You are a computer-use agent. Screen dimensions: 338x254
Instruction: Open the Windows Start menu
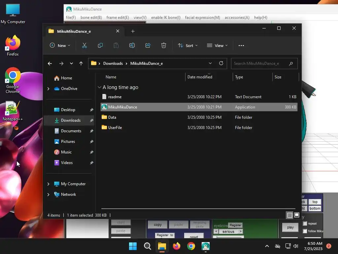pyautogui.click(x=133, y=246)
